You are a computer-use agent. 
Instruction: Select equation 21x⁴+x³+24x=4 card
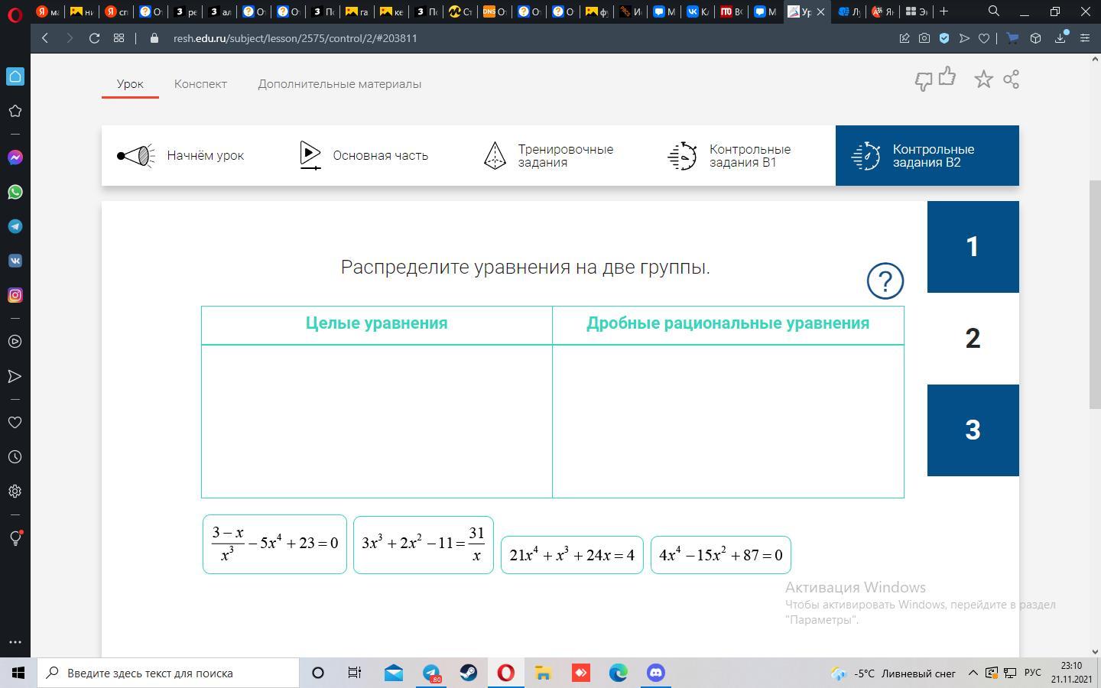(572, 555)
